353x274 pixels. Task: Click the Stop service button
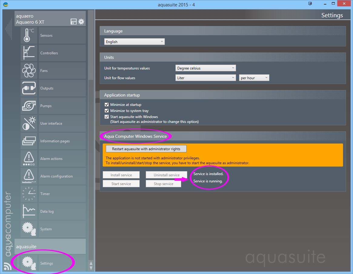pos(163,184)
